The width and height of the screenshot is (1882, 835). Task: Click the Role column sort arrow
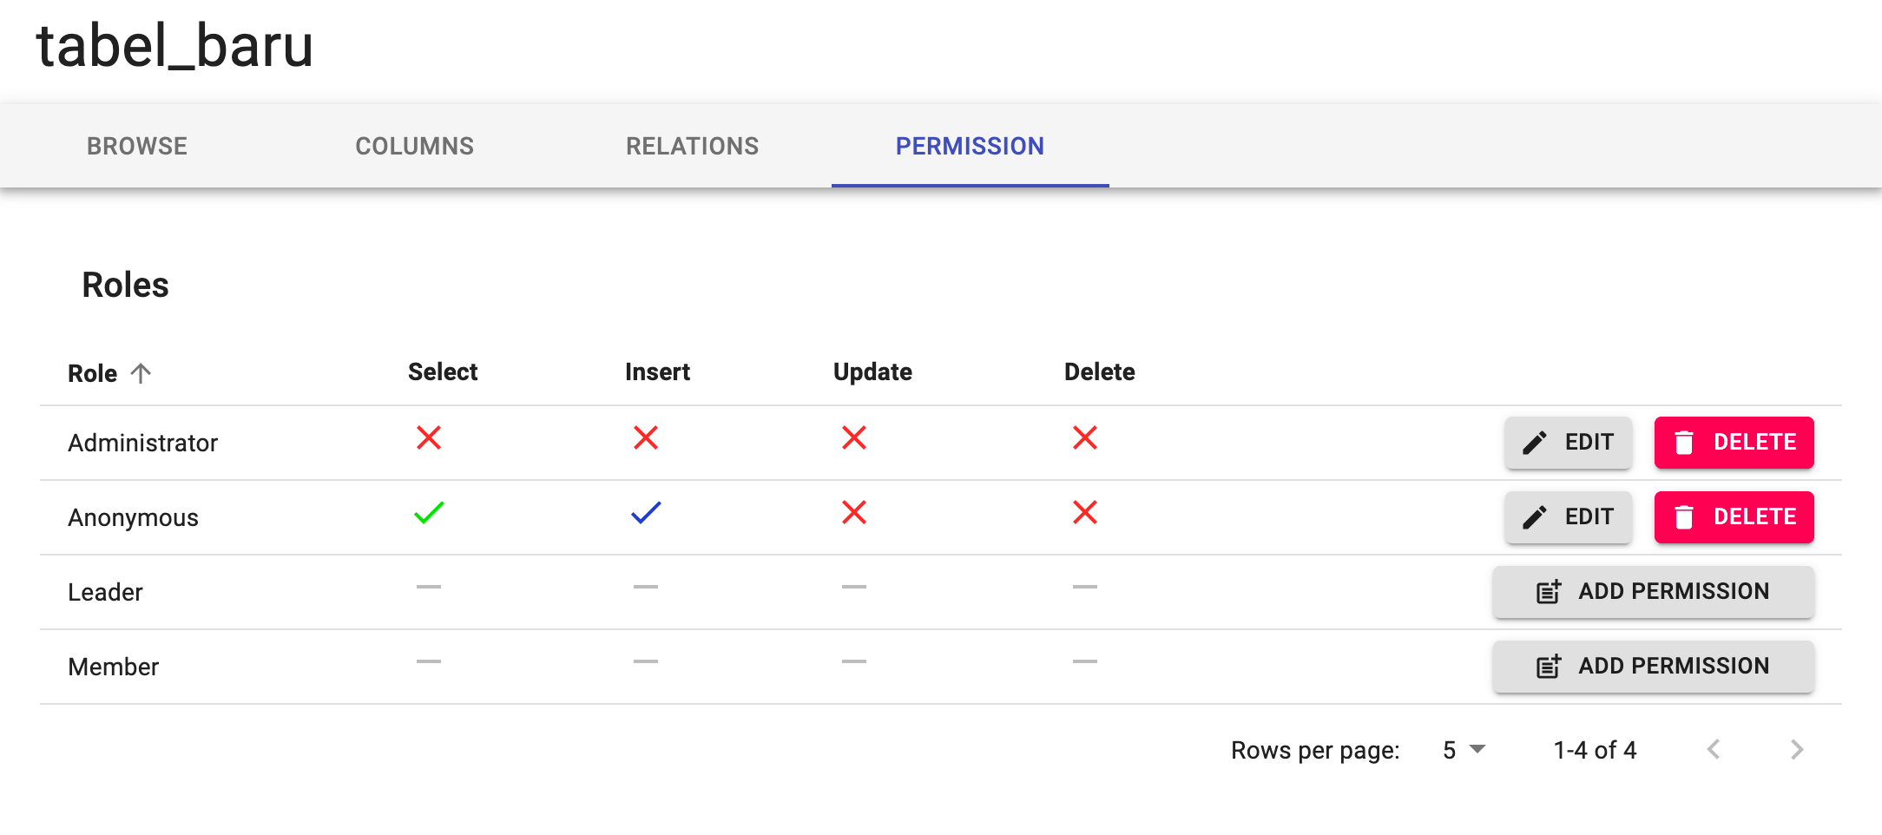[141, 373]
